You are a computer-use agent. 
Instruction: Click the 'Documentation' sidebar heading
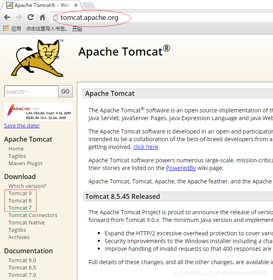[28, 251]
